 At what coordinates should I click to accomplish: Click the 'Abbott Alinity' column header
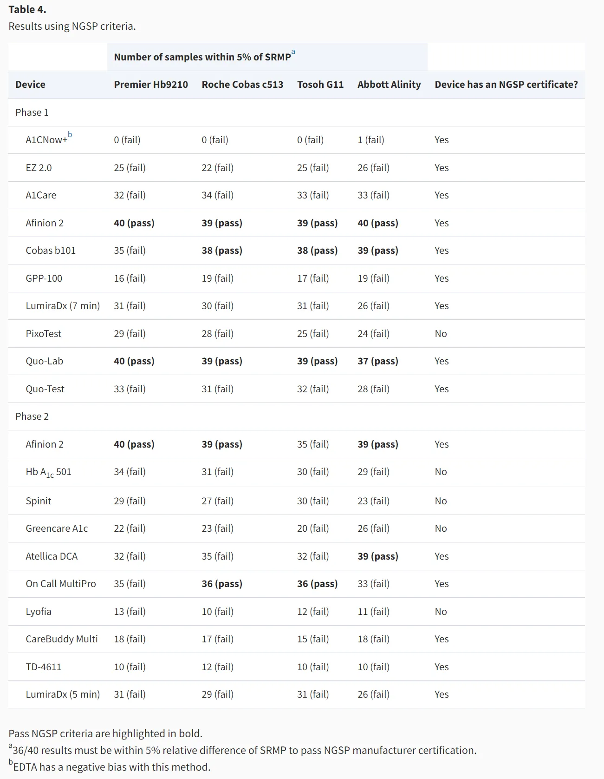point(389,85)
